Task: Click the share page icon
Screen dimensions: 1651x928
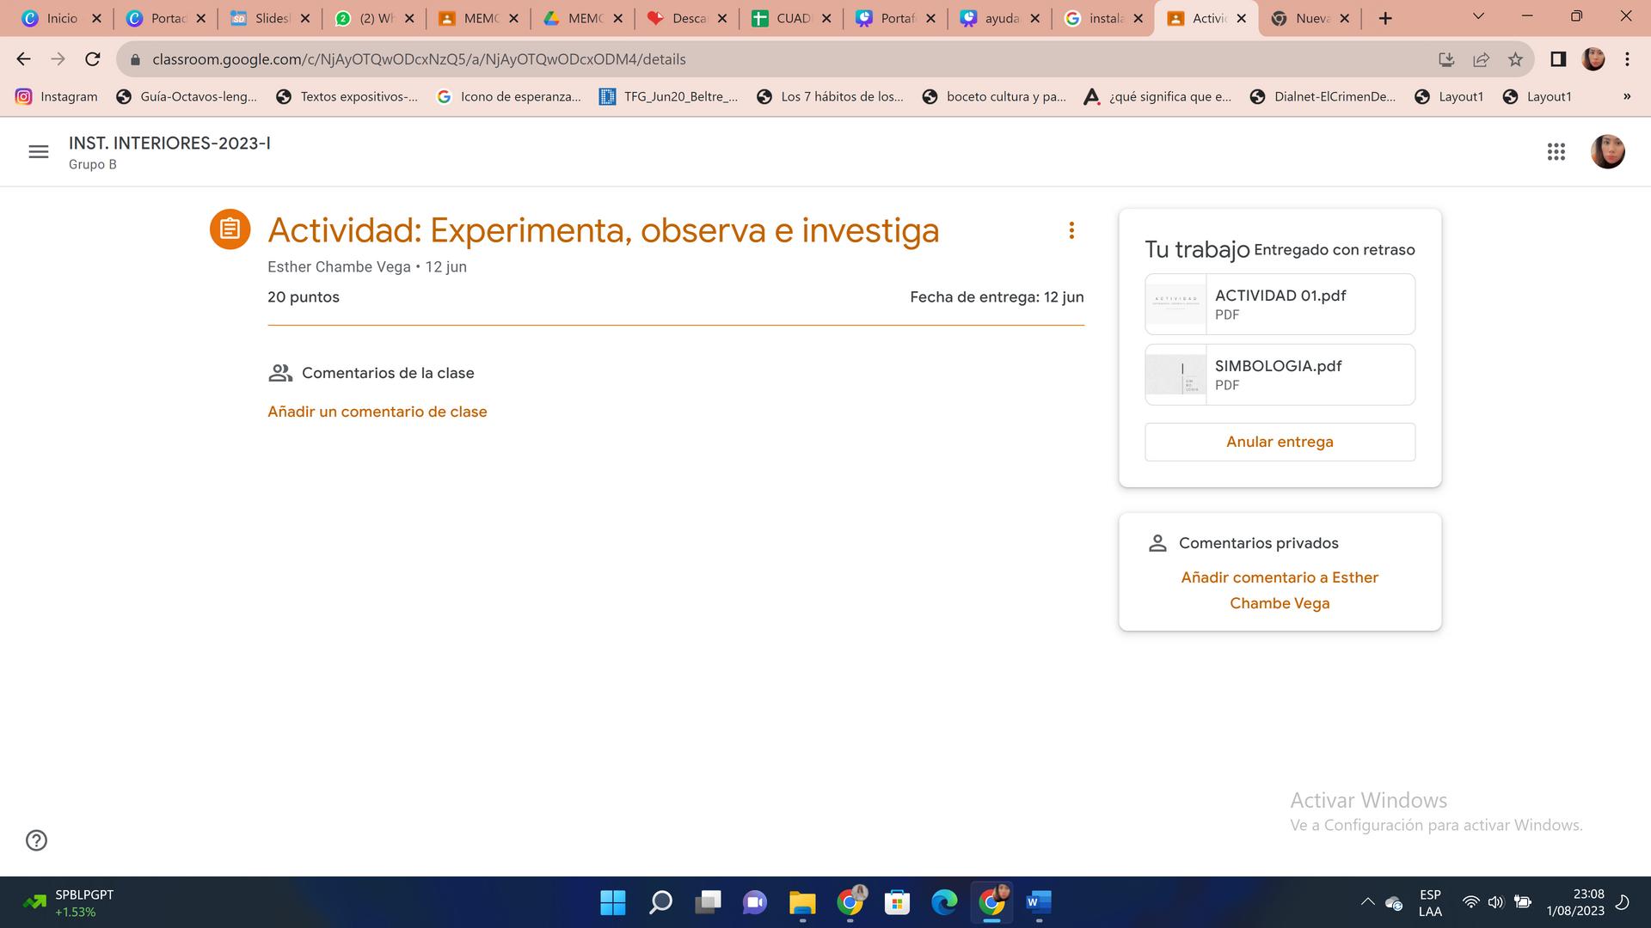Action: pos(1481,59)
